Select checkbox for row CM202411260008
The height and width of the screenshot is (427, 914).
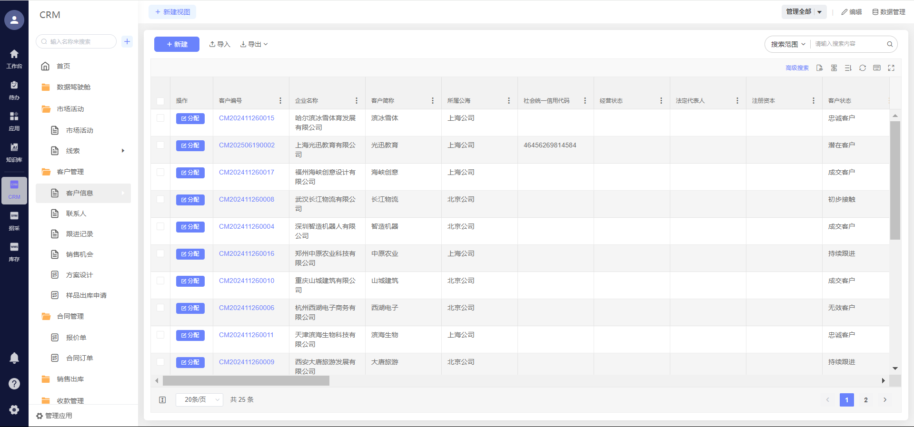160,200
